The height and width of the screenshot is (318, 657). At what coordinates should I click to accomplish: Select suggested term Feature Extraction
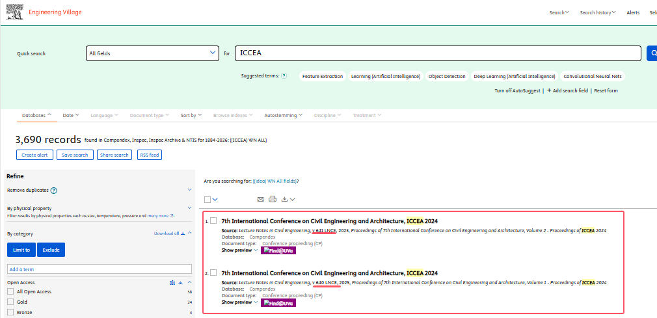[323, 76]
